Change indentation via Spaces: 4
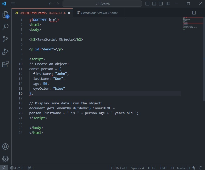205x170 pixels. coord(138,168)
